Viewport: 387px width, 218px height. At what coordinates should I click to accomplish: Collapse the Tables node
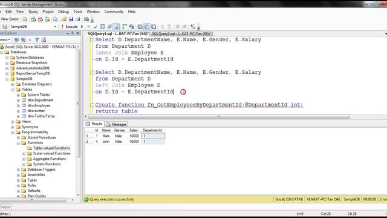13,90
